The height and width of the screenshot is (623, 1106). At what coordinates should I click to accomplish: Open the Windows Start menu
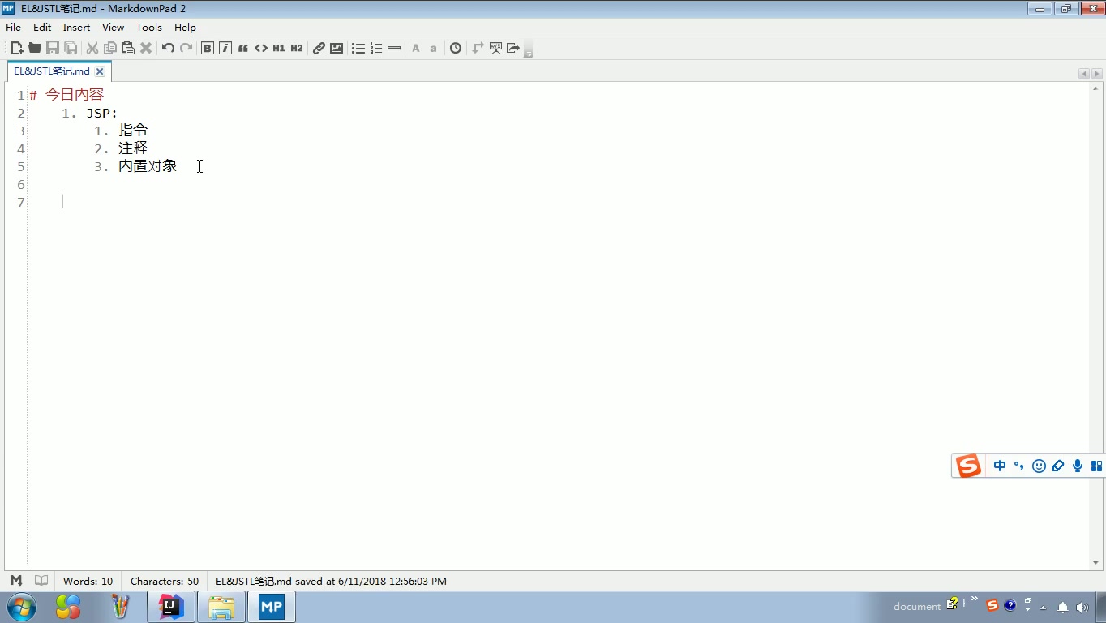tap(21, 607)
